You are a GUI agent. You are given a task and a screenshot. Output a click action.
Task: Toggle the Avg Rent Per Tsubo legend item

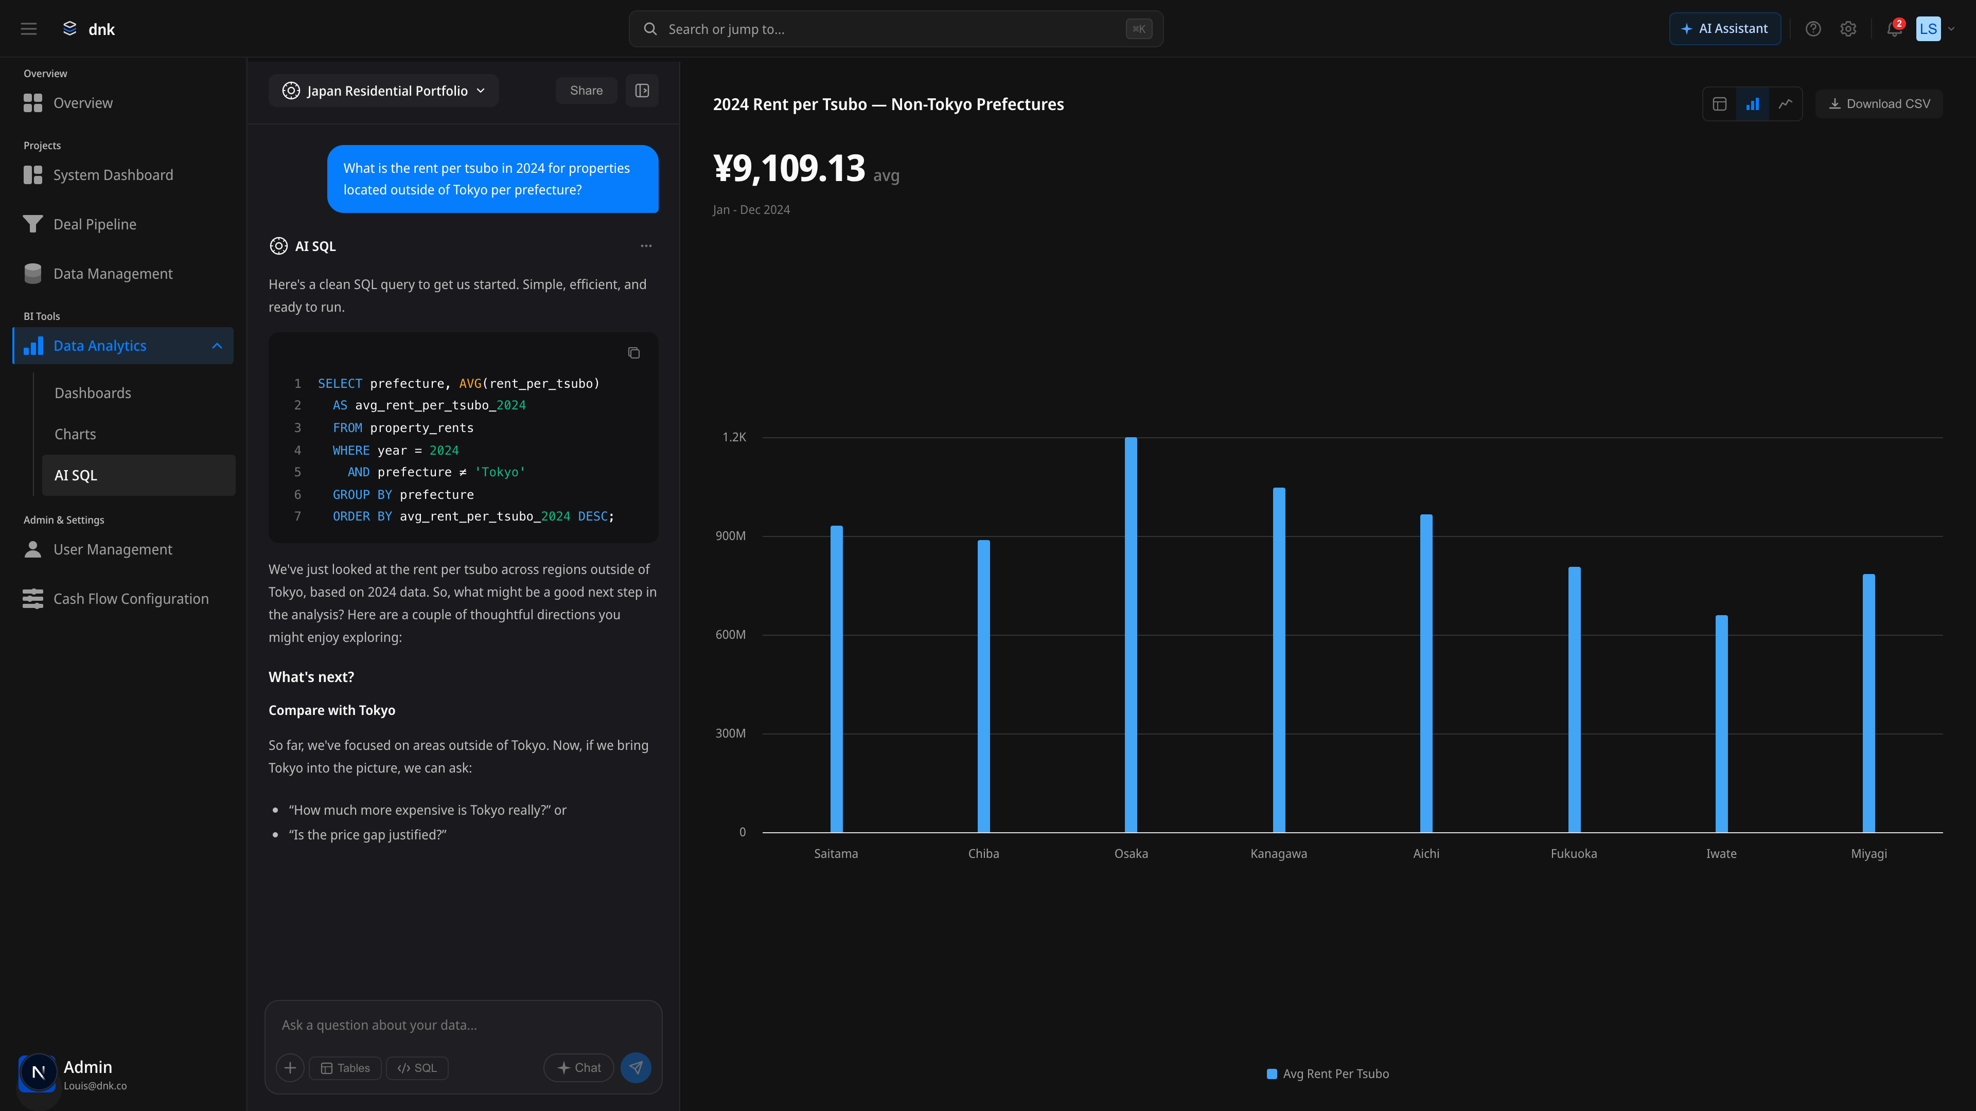1327,1073
